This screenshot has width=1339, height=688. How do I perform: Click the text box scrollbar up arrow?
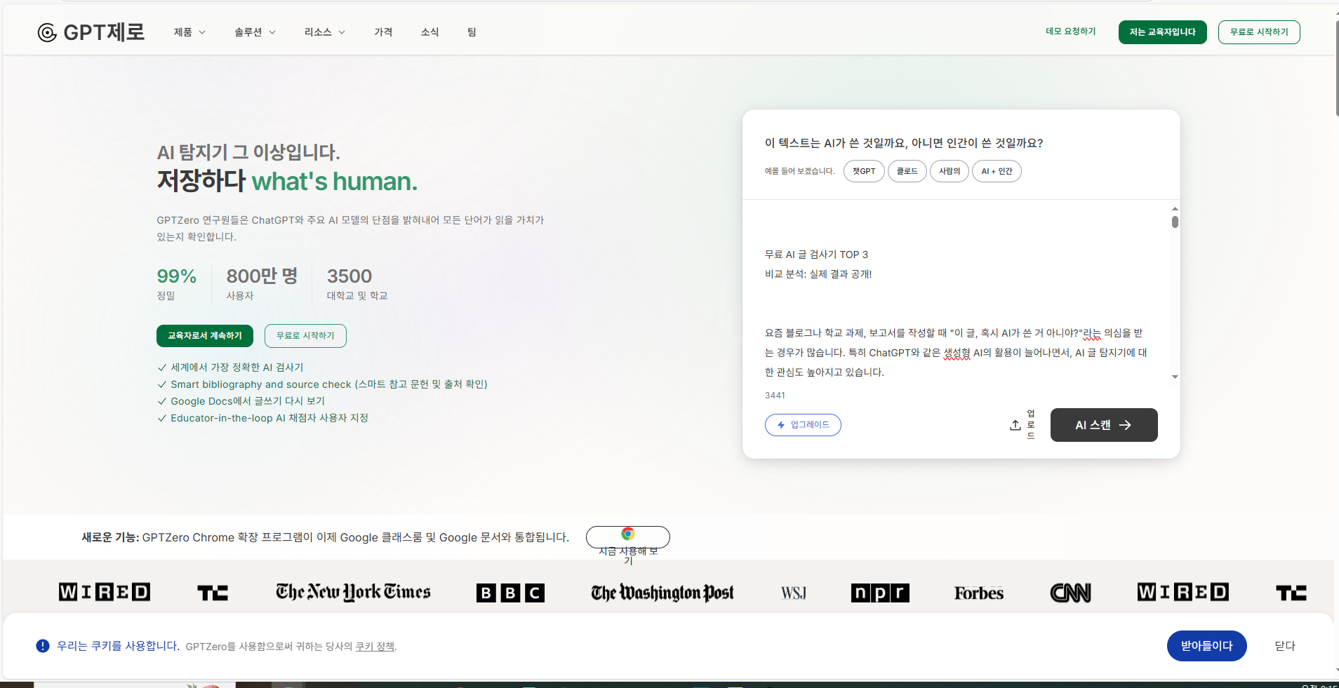click(x=1175, y=208)
